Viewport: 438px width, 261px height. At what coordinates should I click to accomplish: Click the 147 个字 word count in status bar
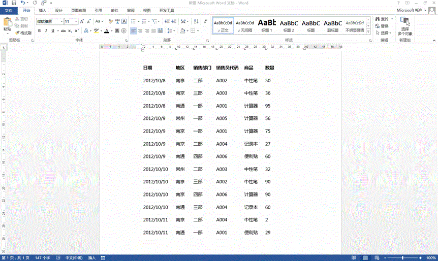click(42, 258)
